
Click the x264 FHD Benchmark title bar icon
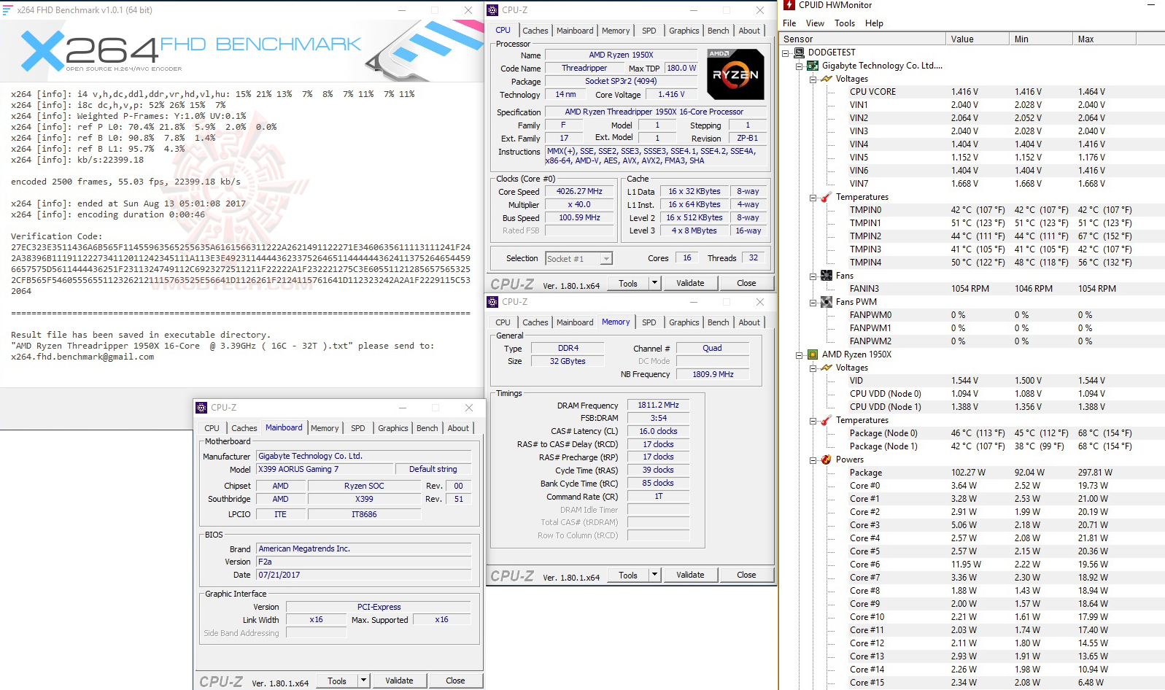(x=7, y=10)
